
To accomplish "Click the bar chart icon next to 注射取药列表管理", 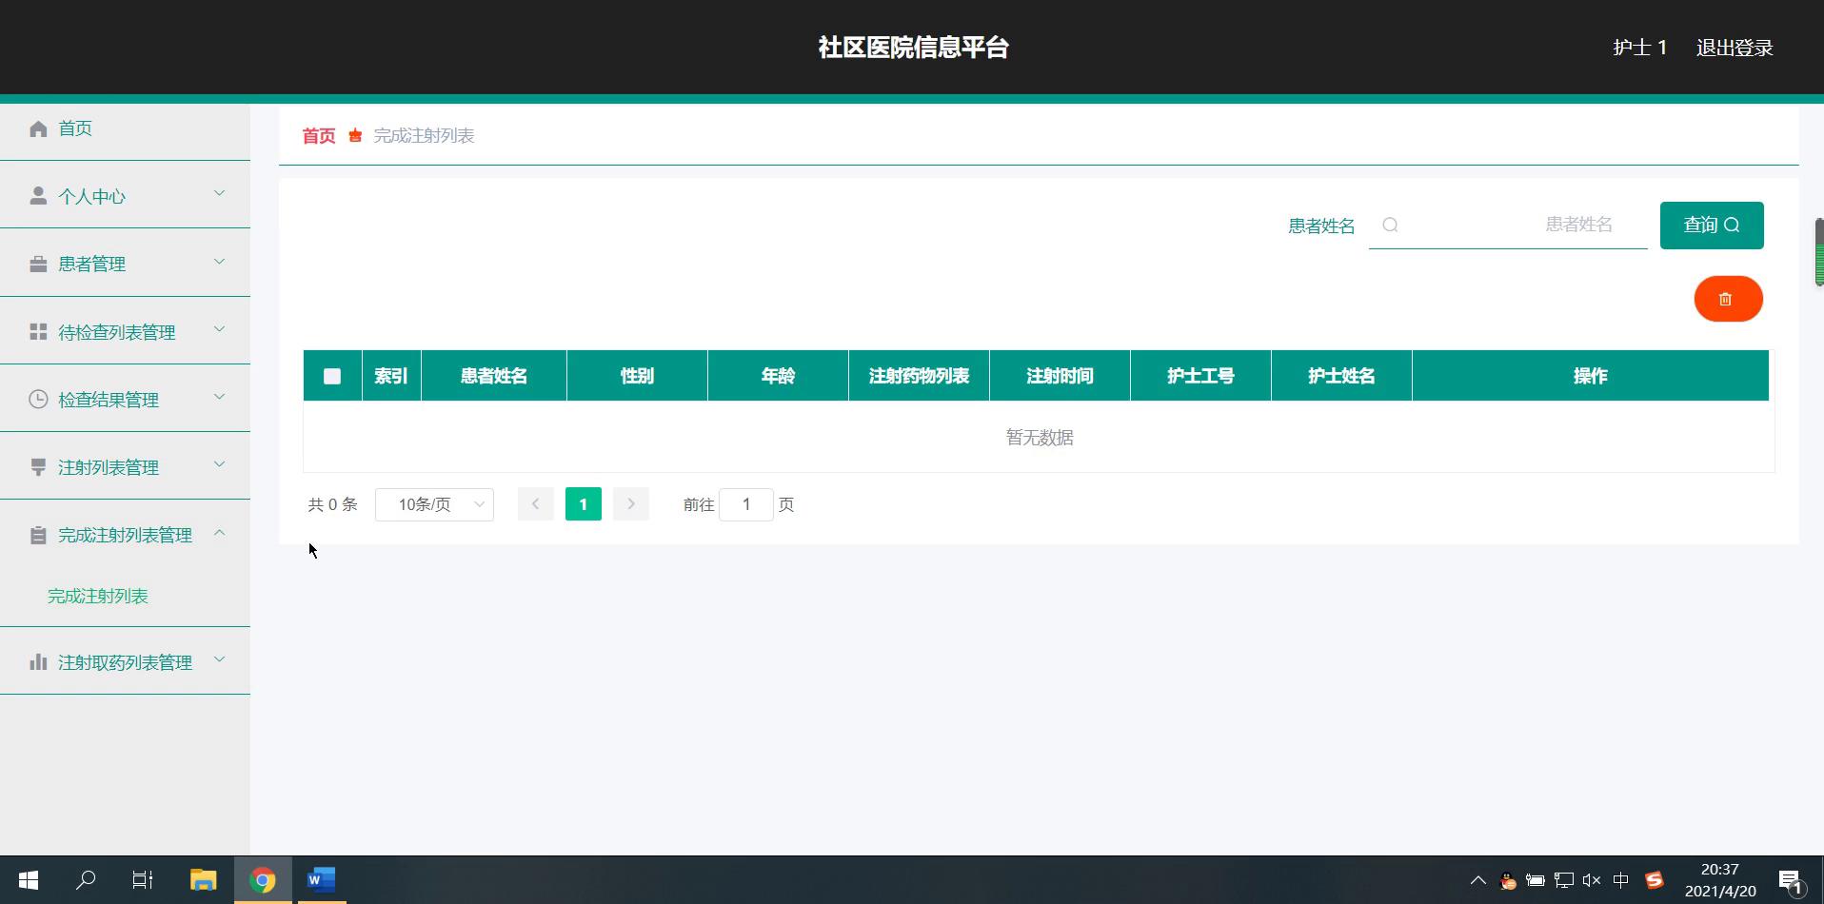I will coord(38,662).
